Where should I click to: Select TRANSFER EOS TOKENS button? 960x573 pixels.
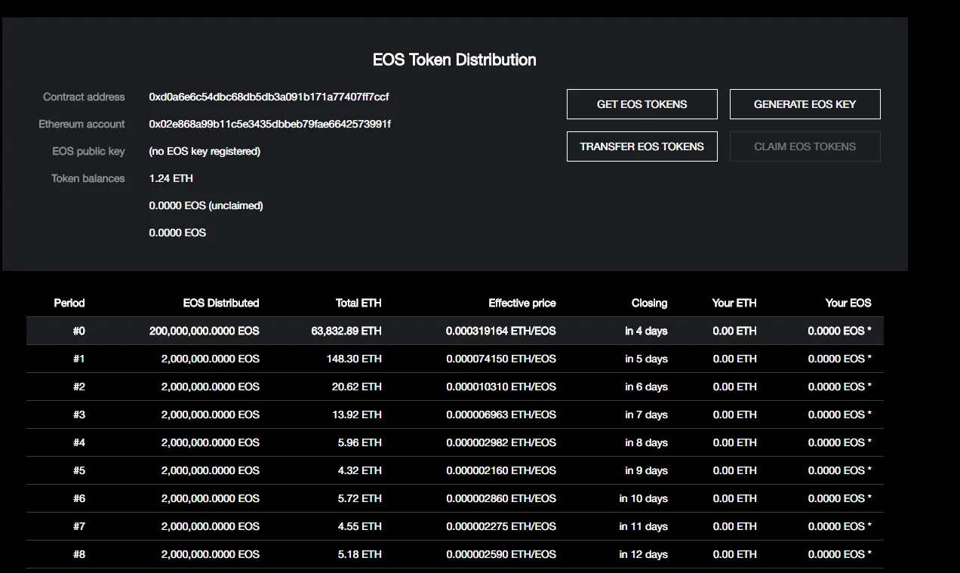pyautogui.click(x=642, y=146)
